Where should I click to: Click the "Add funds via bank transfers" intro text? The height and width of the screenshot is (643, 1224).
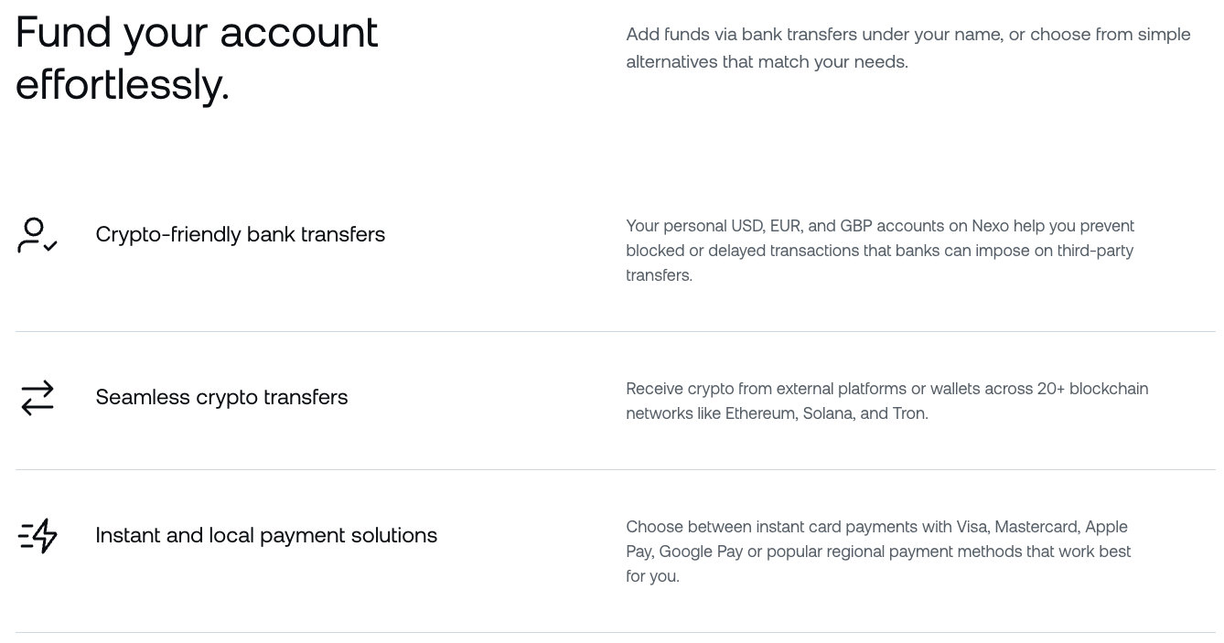pyautogui.click(x=907, y=48)
